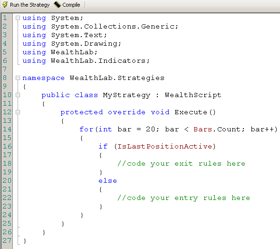Click the Run the Strategy lightning icon

5,5
